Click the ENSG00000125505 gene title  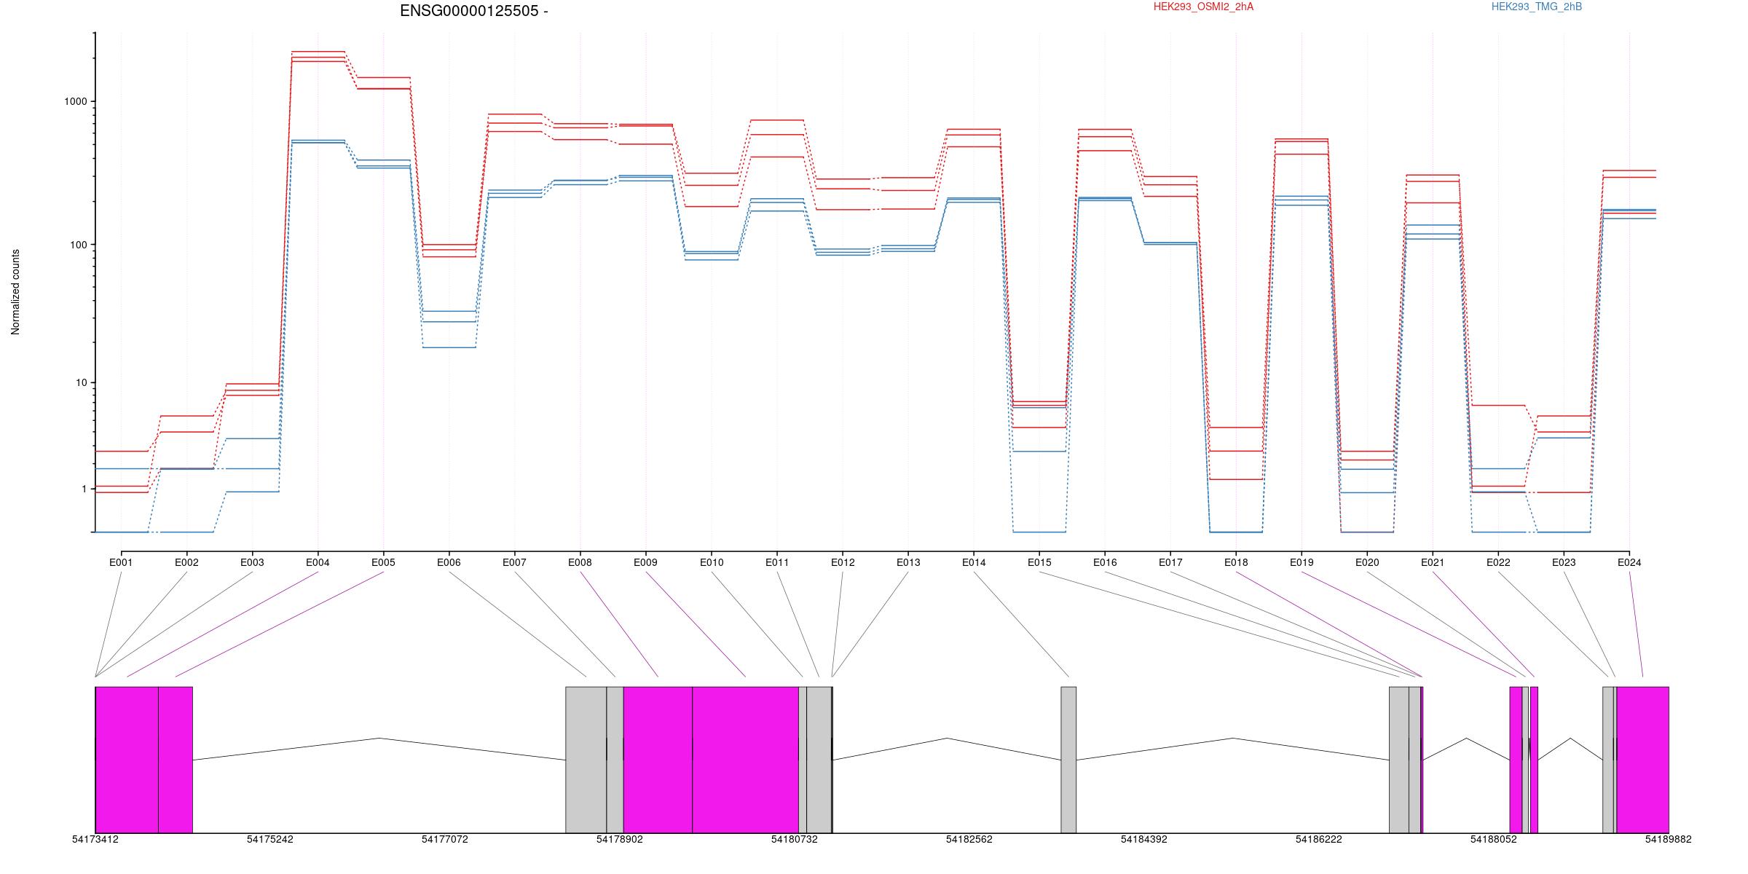[473, 11]
